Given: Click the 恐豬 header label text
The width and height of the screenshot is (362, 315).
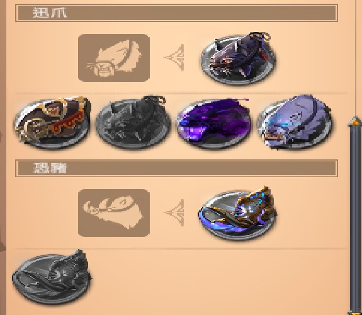Looking at the screenshot, I should [x=50, y=168].
